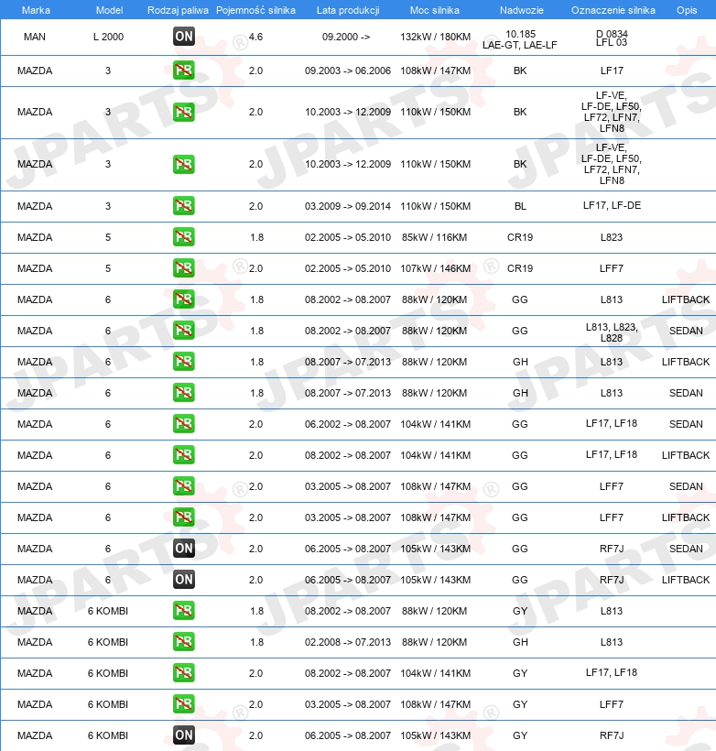Select the petrol icon in the Mazda 6 GH sedan row
The image size is (716, 751).
pos(184,393)
